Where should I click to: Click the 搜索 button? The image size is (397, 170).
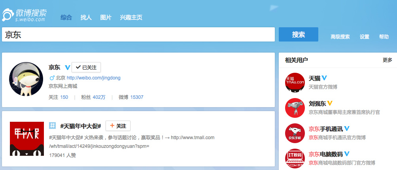(x=299, y=34)
